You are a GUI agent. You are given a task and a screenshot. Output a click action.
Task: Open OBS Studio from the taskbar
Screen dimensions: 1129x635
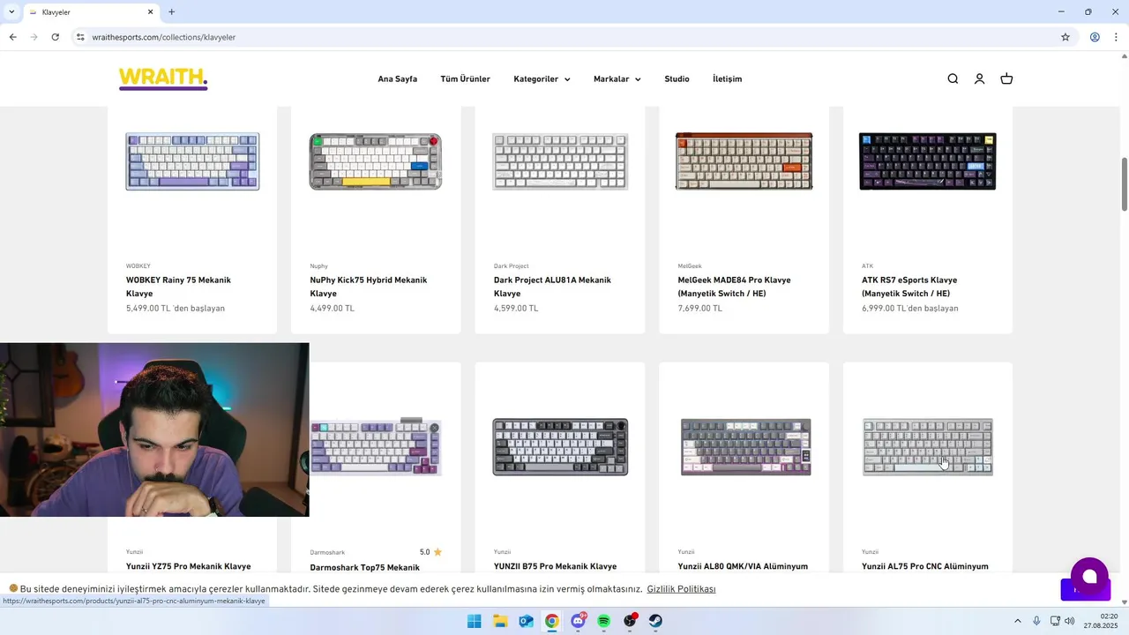630,621
